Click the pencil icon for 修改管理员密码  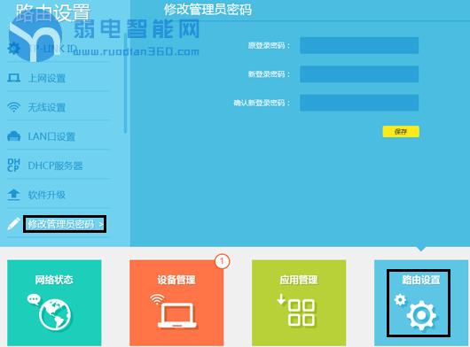[13, 224]
